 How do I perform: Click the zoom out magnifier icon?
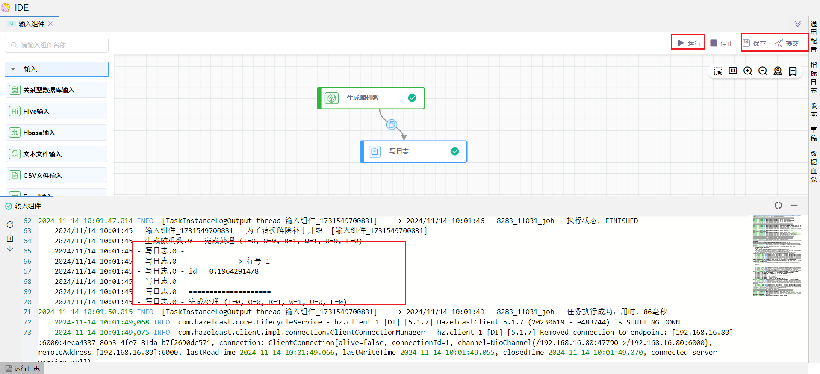click(x=763, y=71)
